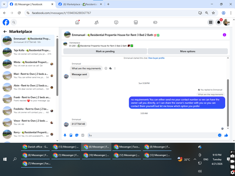The height and width of the screenshot is (176, 235).
Task: Open the Facebook menu grid icon
Action: 211,22
